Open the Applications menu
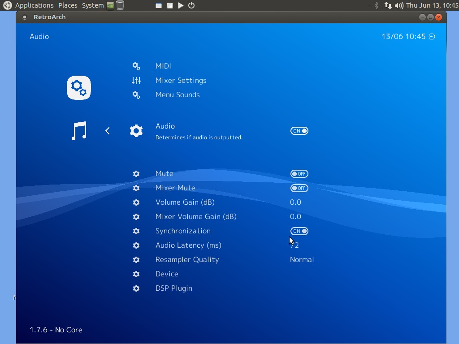The image size is (459, 344). [34, 5]
